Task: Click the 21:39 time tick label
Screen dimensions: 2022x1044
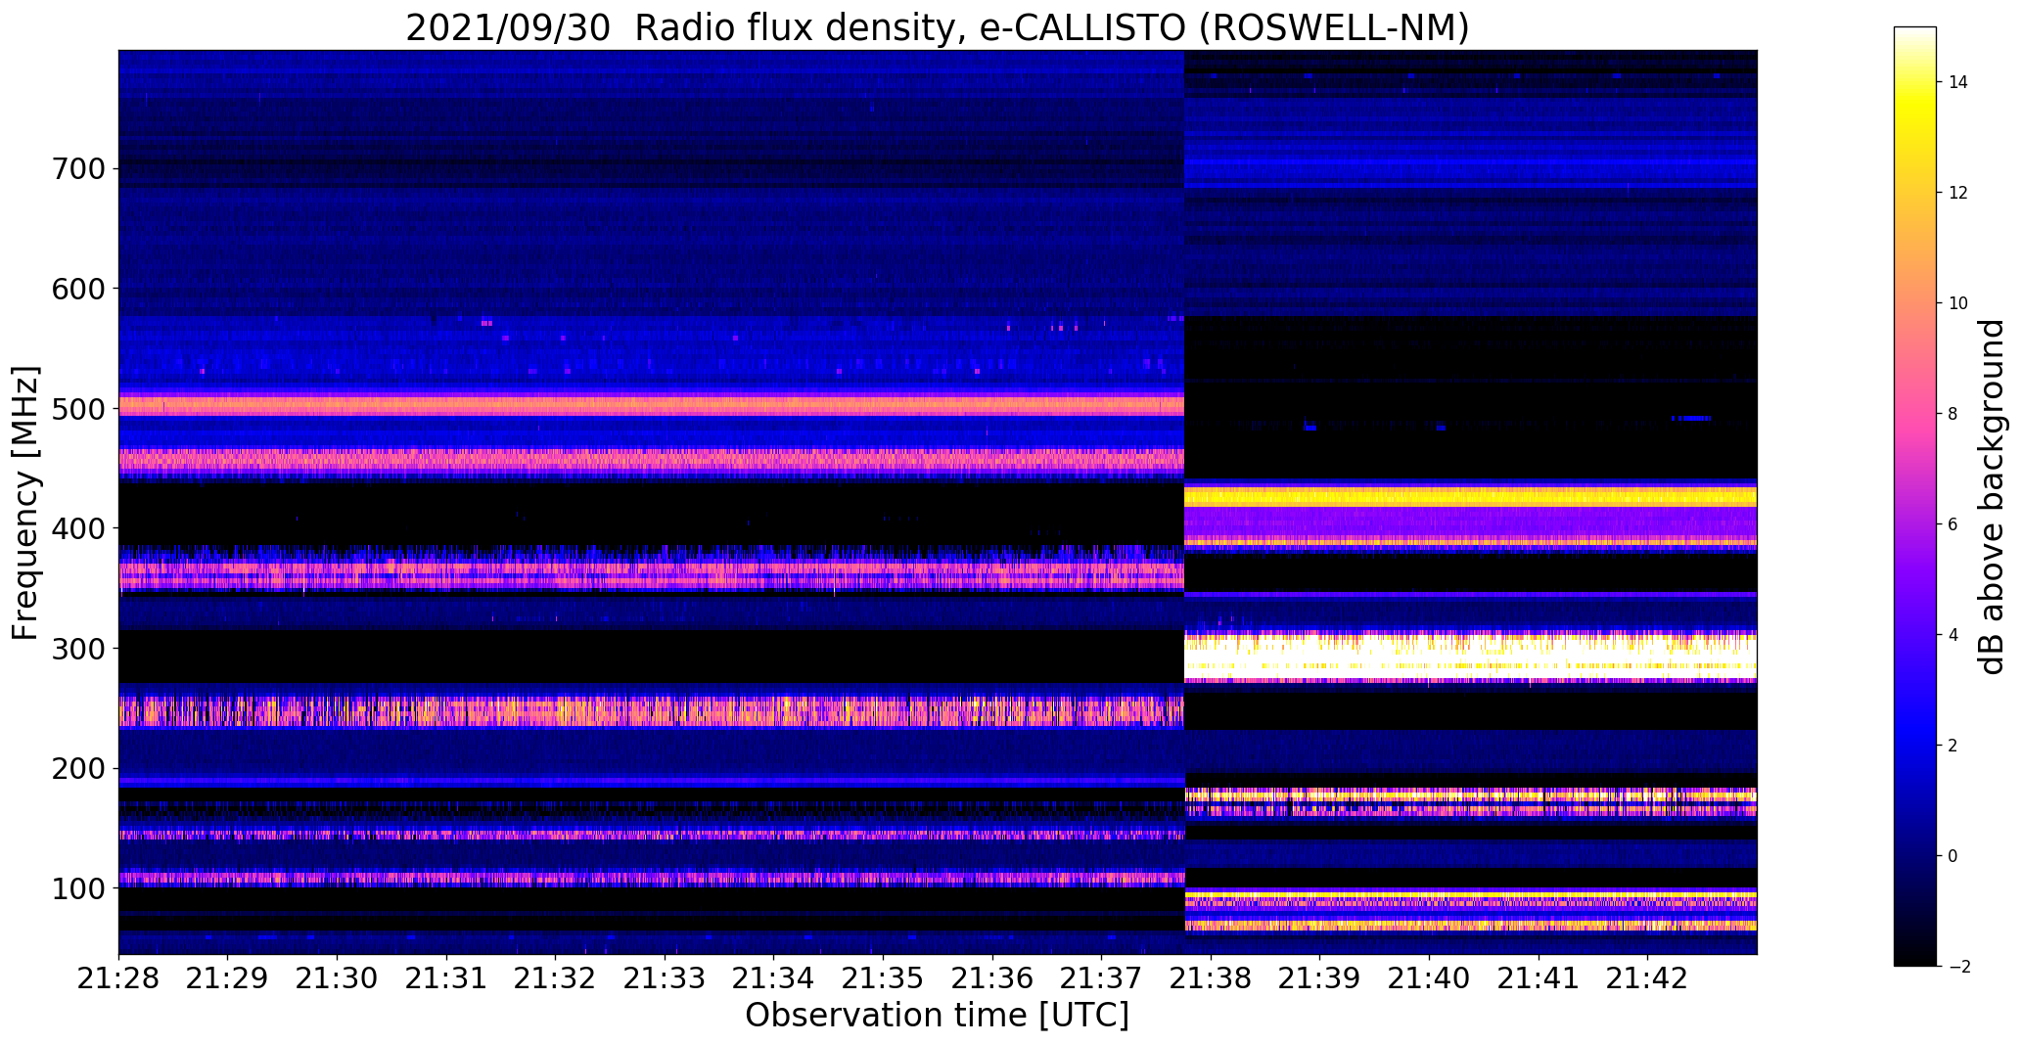Action: tap(1320, 978)
